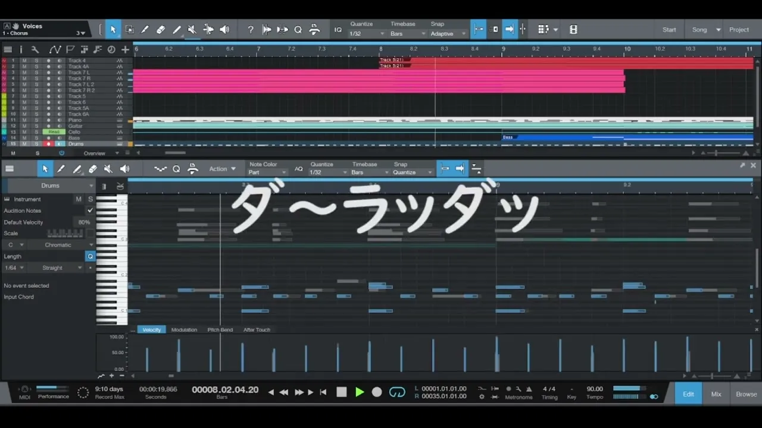Select the Paint tool in the music editor
762x428 pixels.
77,169
